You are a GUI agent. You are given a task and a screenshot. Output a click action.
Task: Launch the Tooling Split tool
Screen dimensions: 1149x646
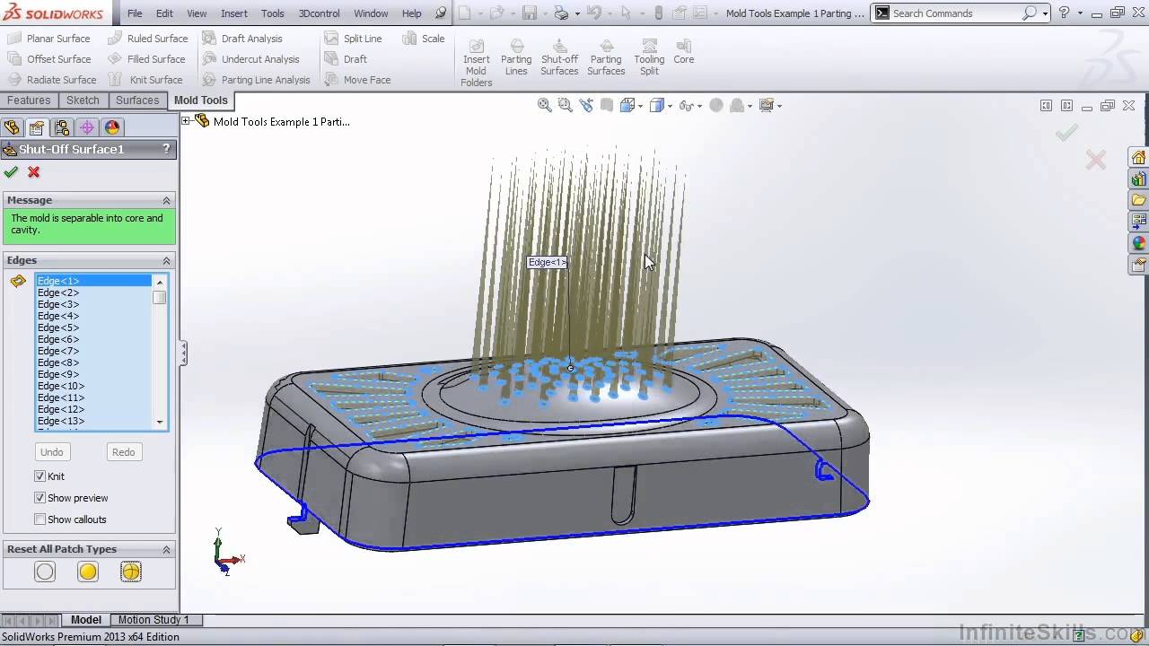649,57
